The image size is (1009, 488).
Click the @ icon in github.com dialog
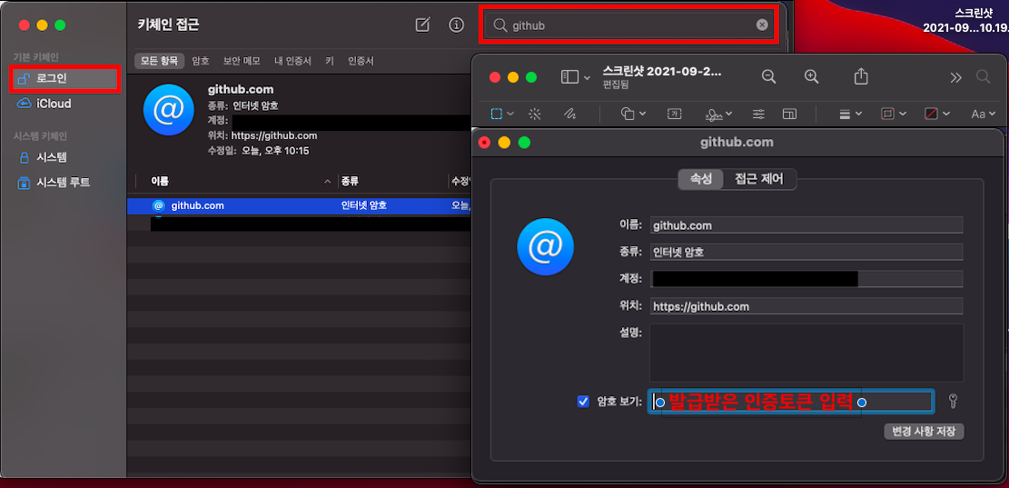(545, 246)
